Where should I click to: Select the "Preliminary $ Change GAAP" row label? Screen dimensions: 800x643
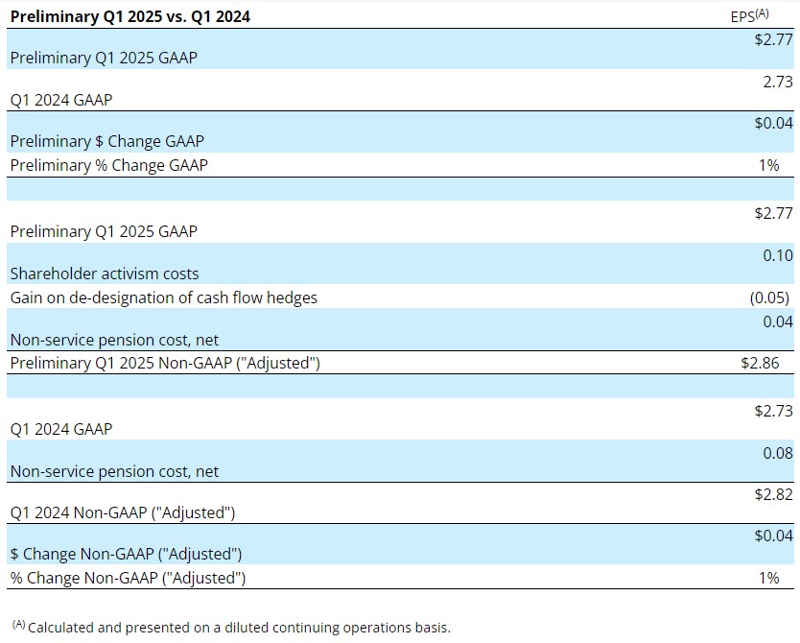point(107,141)
